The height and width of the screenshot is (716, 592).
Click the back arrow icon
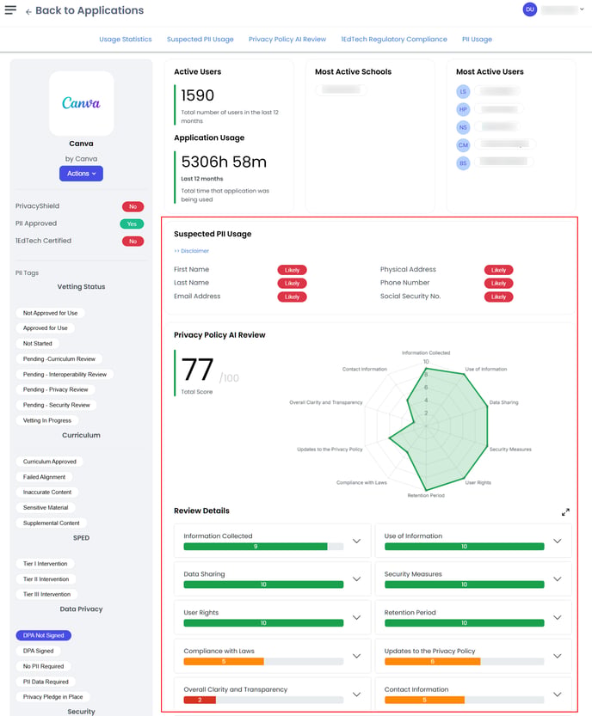click(28, 11)
